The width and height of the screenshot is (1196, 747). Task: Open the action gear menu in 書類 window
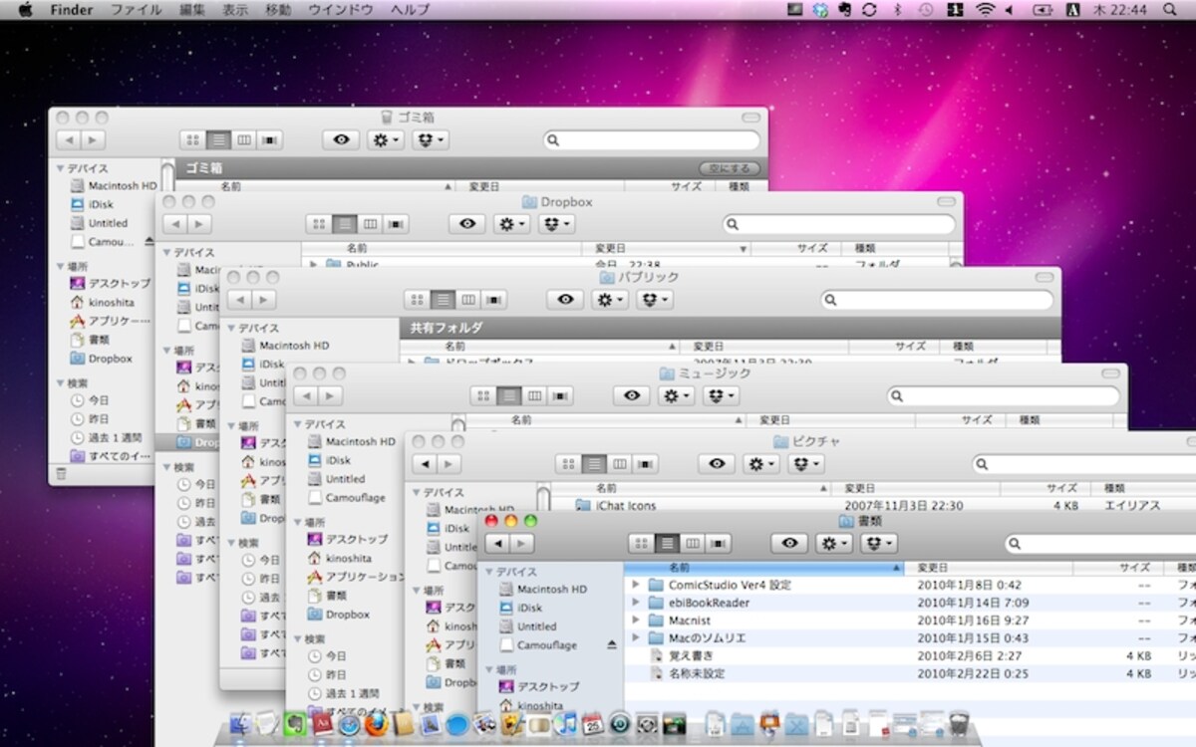pos(833,544)
